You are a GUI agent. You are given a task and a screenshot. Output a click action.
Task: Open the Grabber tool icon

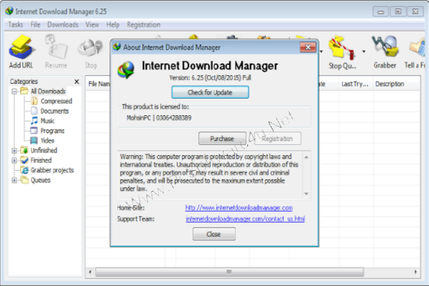pyautogui.click(x=385, y=52)
